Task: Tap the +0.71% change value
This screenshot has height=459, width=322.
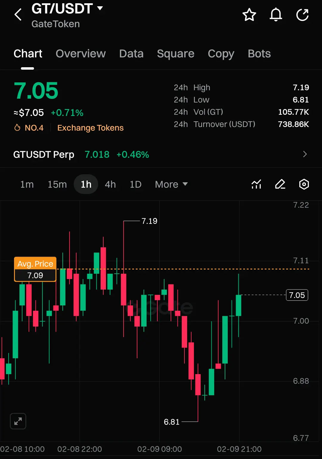Action: 67,113
